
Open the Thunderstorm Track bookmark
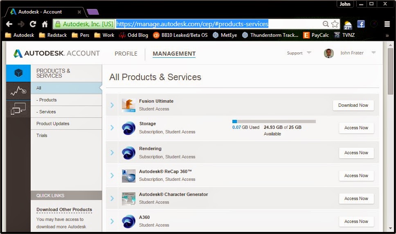tap(270, 35)
